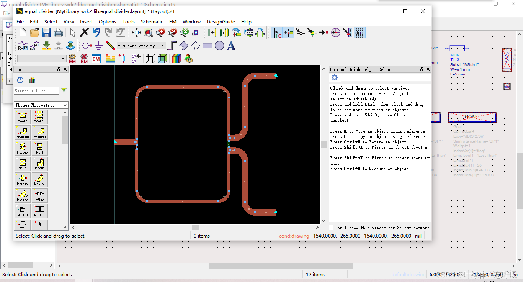
Task: Click the Zoom In magnifier with plus
Action: pyautogui.click(x=160, y=33)
